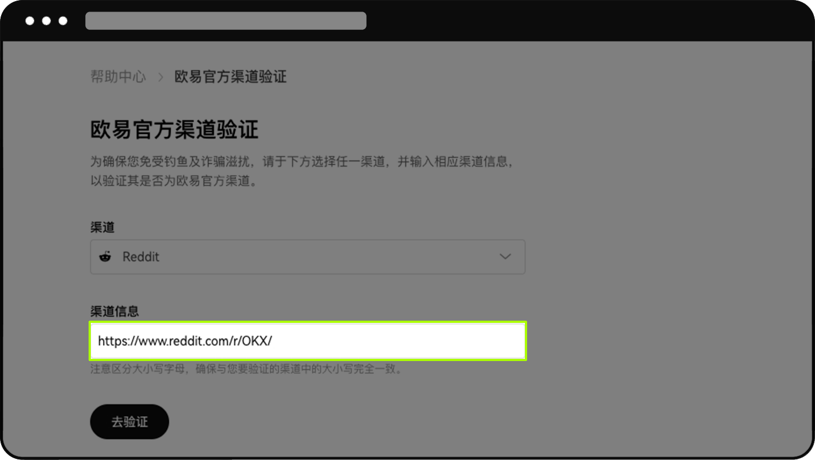Viewport: 815px width, 460px height.
Task: Click the 去验证 button
Action: [x=130, y=422]
